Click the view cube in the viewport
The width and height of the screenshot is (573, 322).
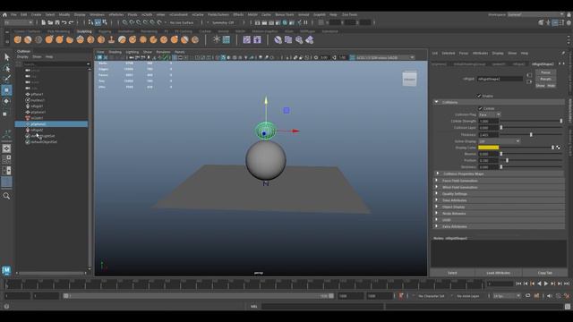(409, 80)
